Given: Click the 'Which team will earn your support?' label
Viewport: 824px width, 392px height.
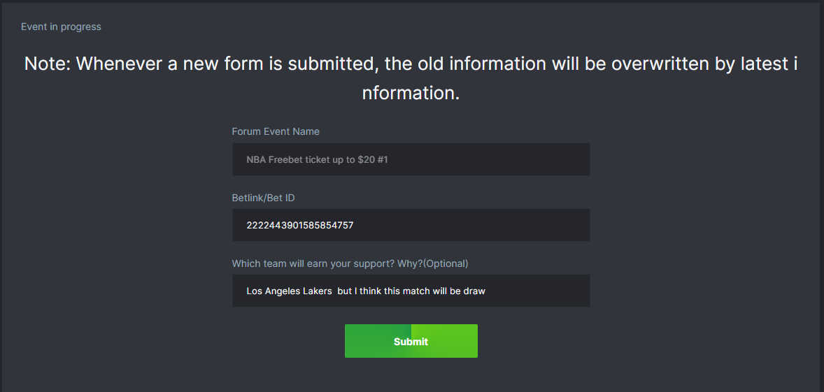Looking at the screenshot, I should 325,263.
